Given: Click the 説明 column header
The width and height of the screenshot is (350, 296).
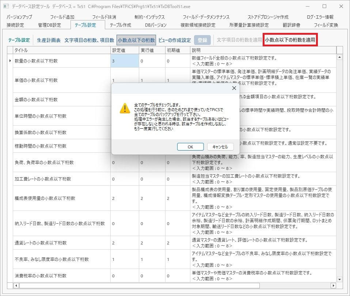Looking at the screenshot, I should click(x=263, y=50).
